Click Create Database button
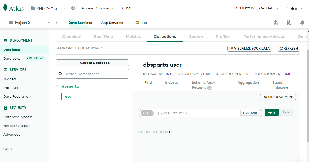The image size is (309, 162). 92,63
